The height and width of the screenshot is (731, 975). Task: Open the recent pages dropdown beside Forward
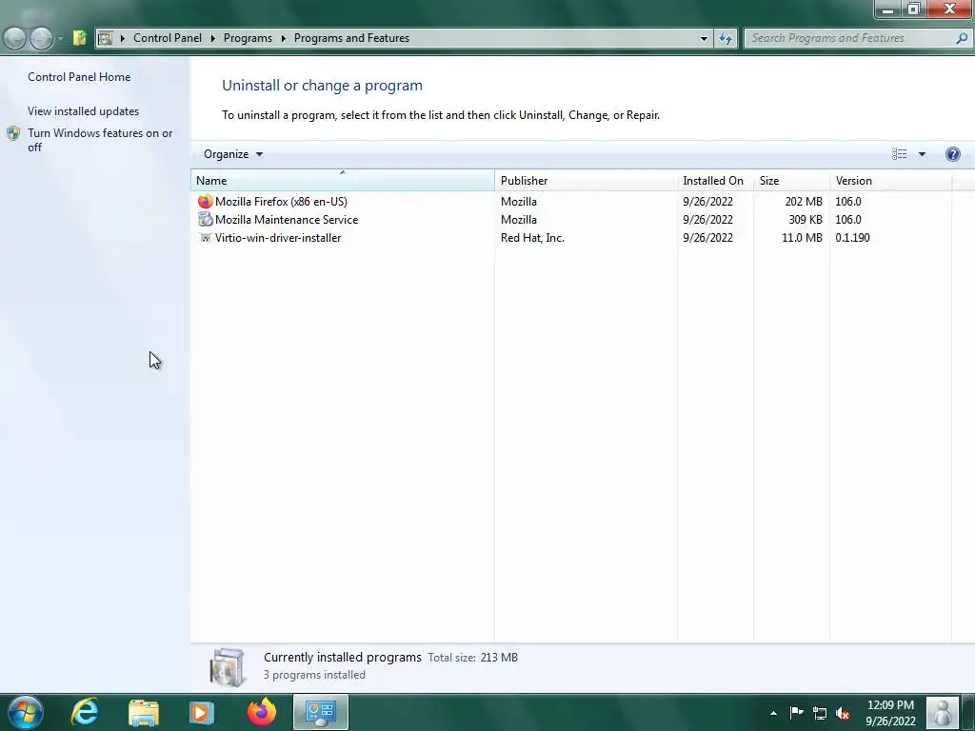pos(60,38)
